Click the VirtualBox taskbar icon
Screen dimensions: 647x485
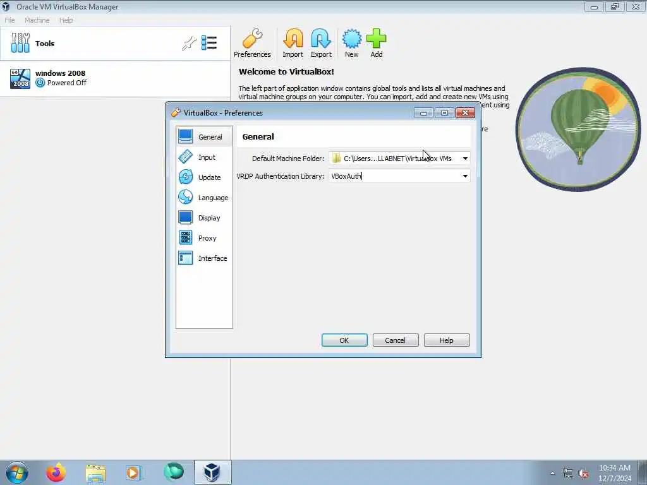212,472
